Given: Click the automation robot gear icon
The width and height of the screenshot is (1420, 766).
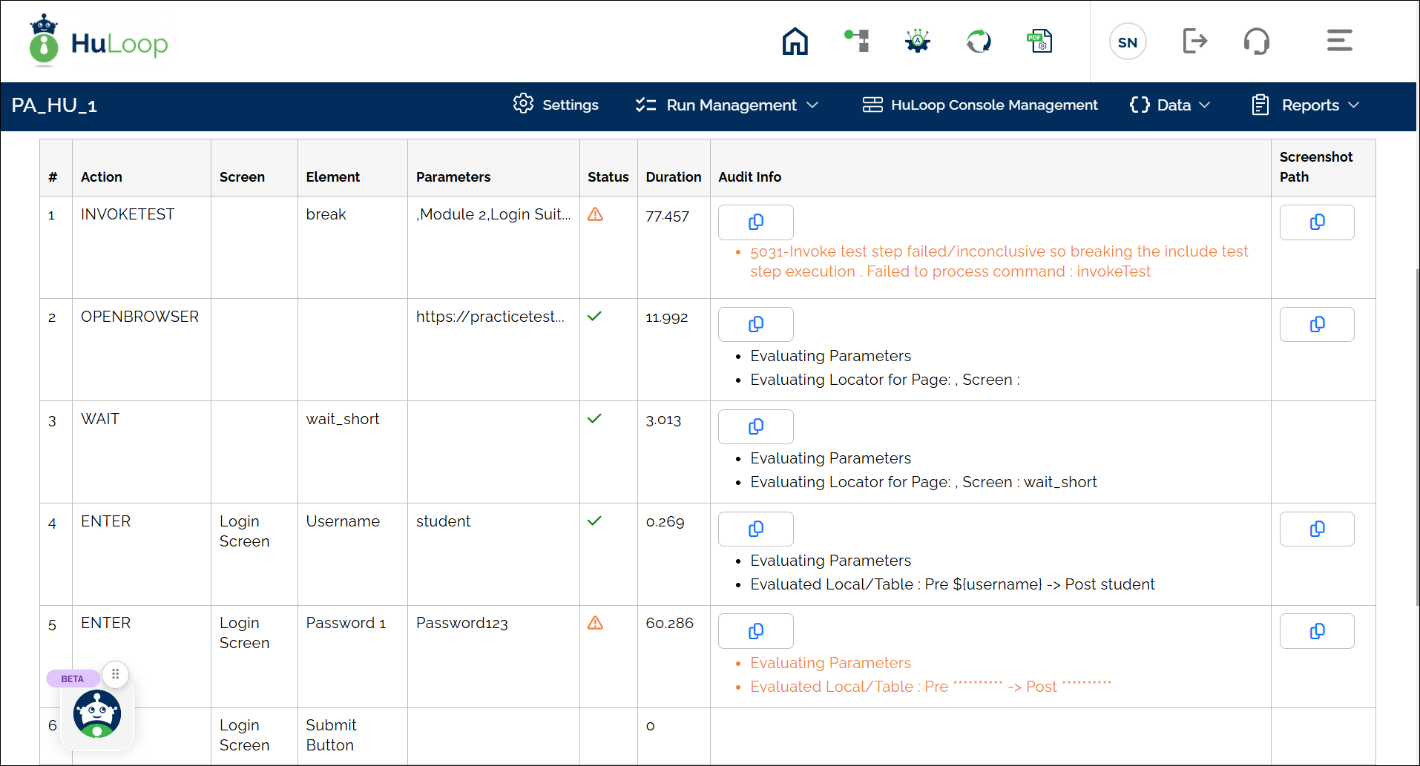Looking at the screenshot, I should (918, 41).
